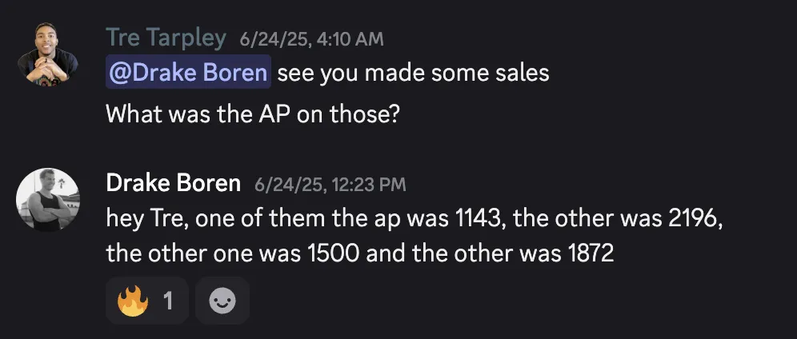Screen dimensions: 797x339
Task: Click Tre Tarpley's profile avatar
Action: point(48,54)
